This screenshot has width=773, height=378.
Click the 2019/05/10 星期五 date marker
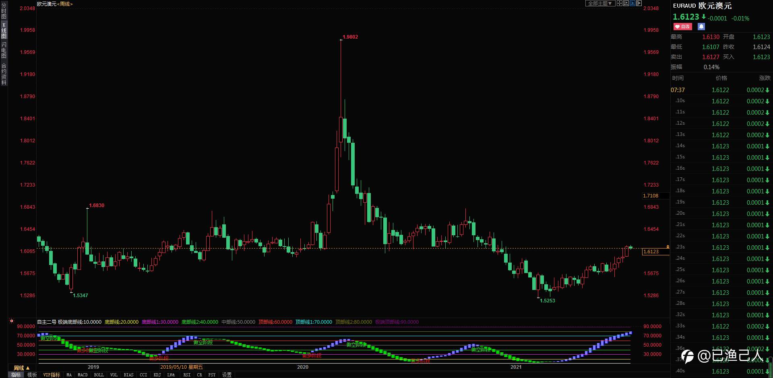tap(182, 367)
